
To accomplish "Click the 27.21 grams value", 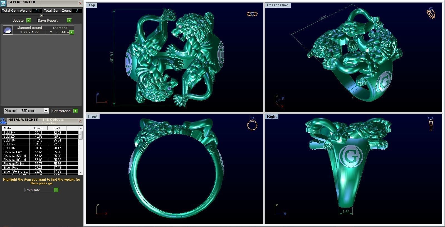I will tap(38, 168).
